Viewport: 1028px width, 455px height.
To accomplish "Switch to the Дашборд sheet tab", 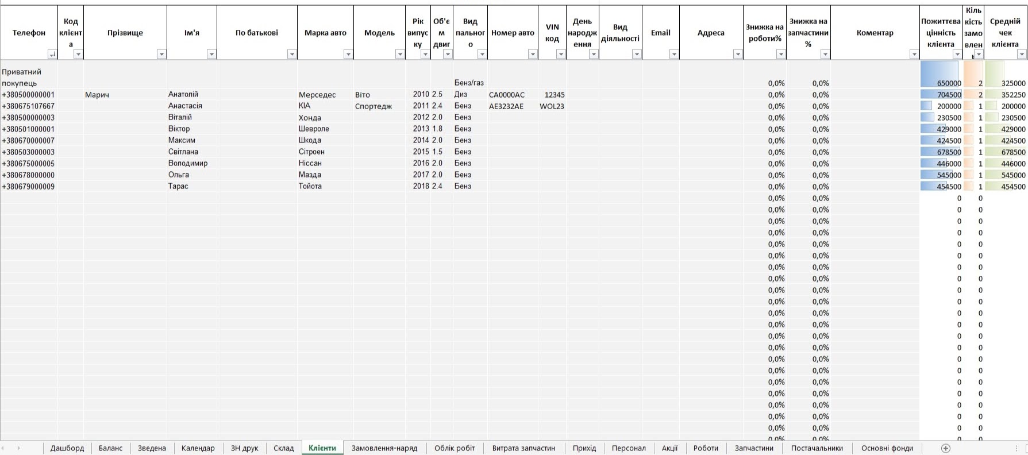I will 67,448.
